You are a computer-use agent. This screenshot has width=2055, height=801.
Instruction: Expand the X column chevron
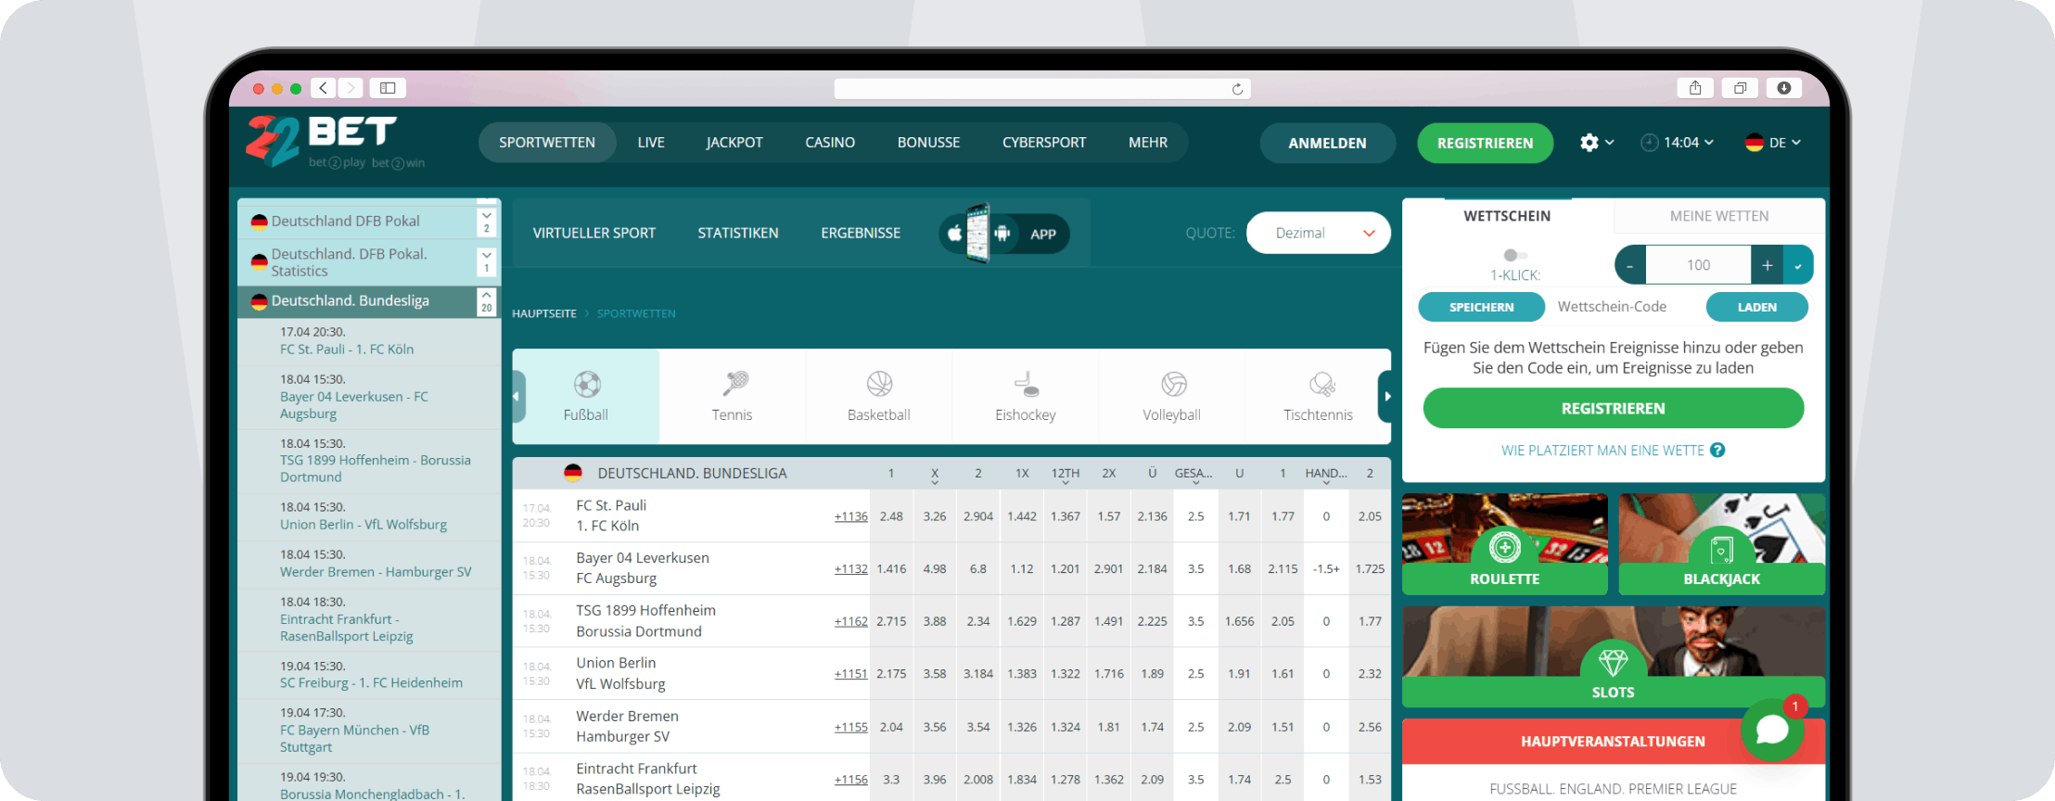pos(935,483)
